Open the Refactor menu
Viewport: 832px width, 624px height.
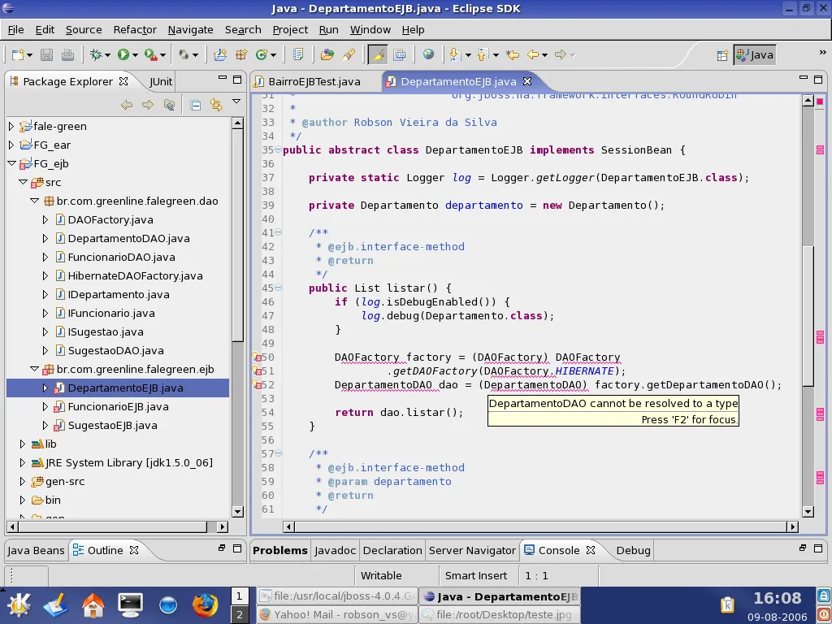coord(135,29)
